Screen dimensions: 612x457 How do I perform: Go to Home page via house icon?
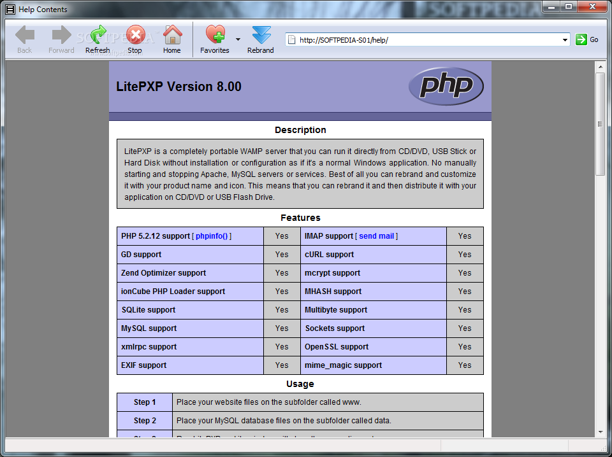coord(172,35)
